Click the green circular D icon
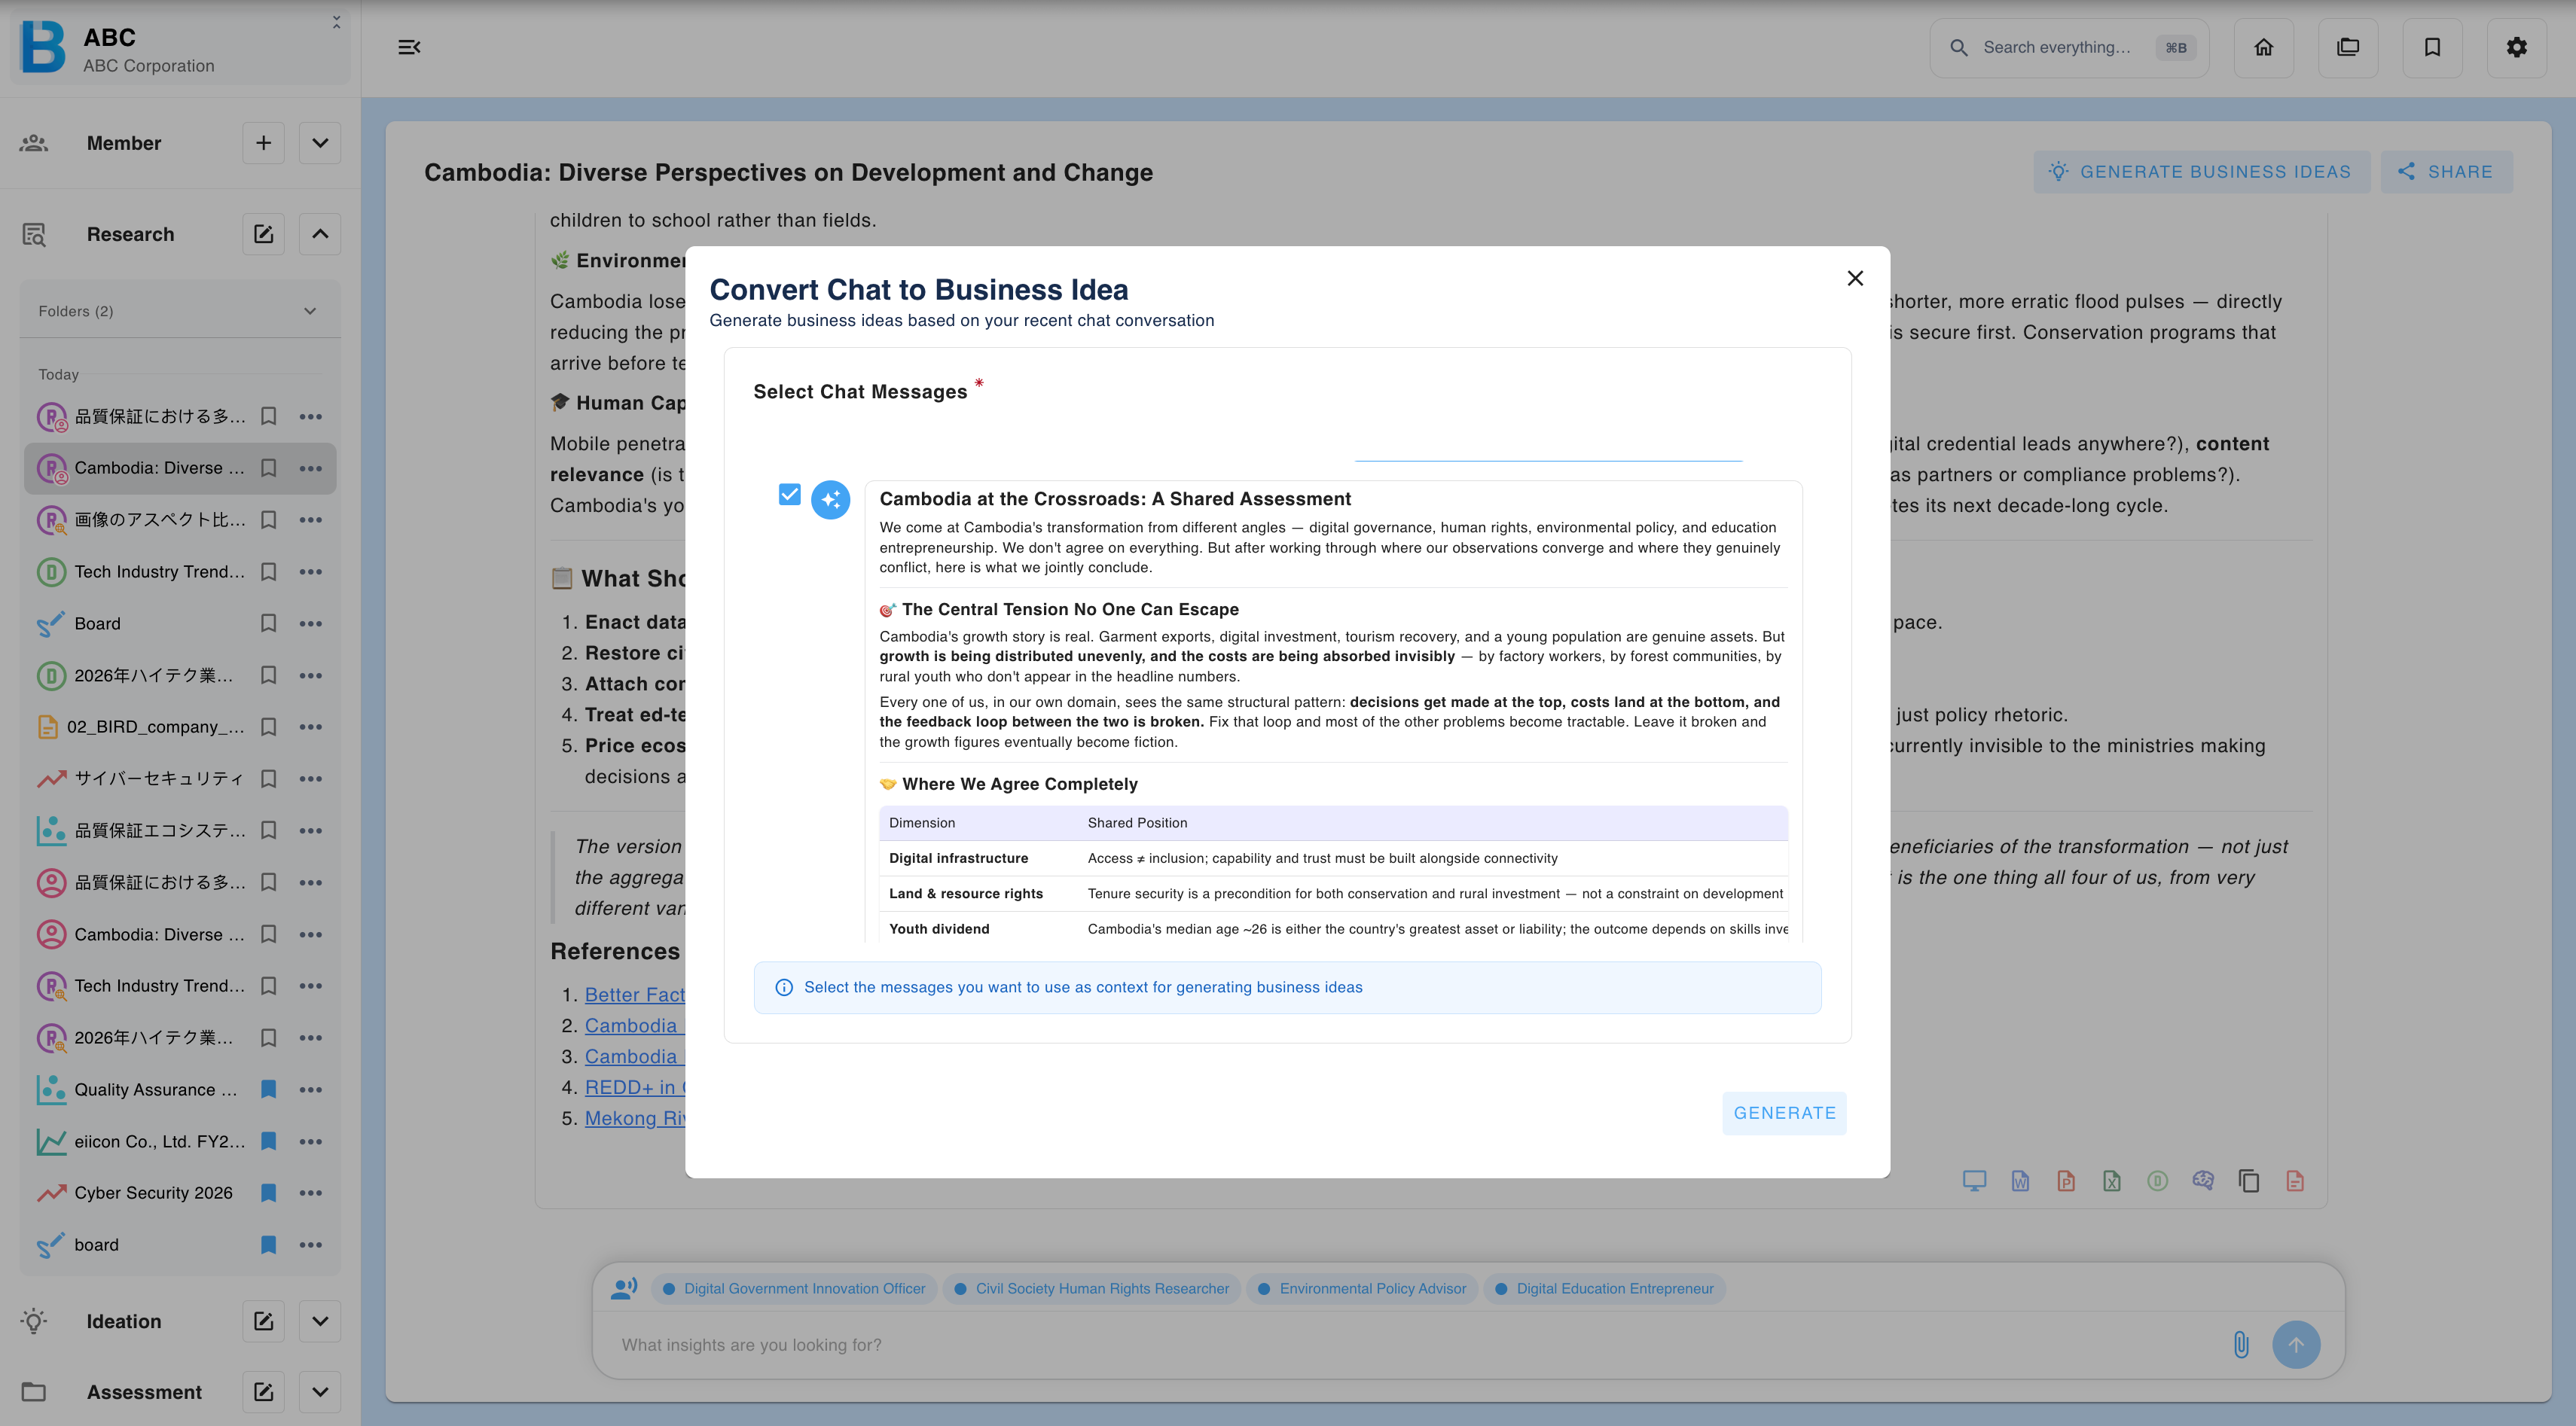Viewport: 2576px width, 1426px height. 2157,1181
